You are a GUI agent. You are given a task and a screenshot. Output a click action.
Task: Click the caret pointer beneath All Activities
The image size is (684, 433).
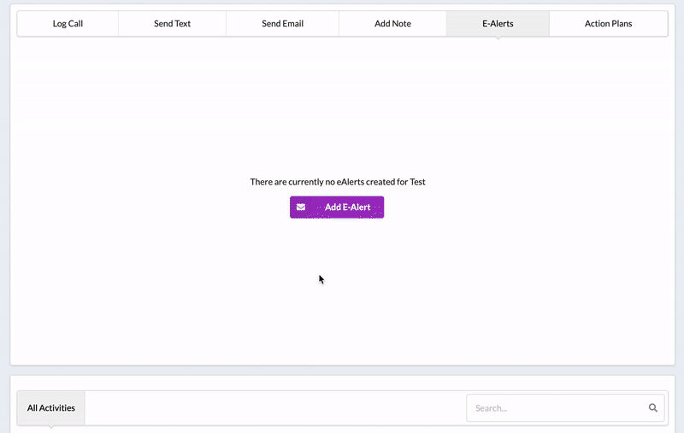[50, 424]
